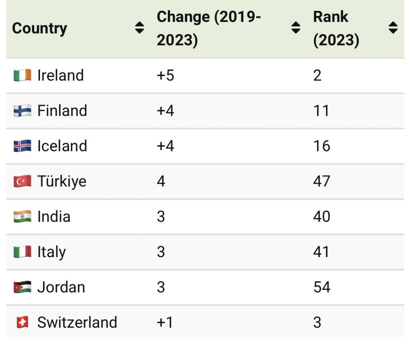
Task: Click the Jordan flag icon
Action: [22, 287]
